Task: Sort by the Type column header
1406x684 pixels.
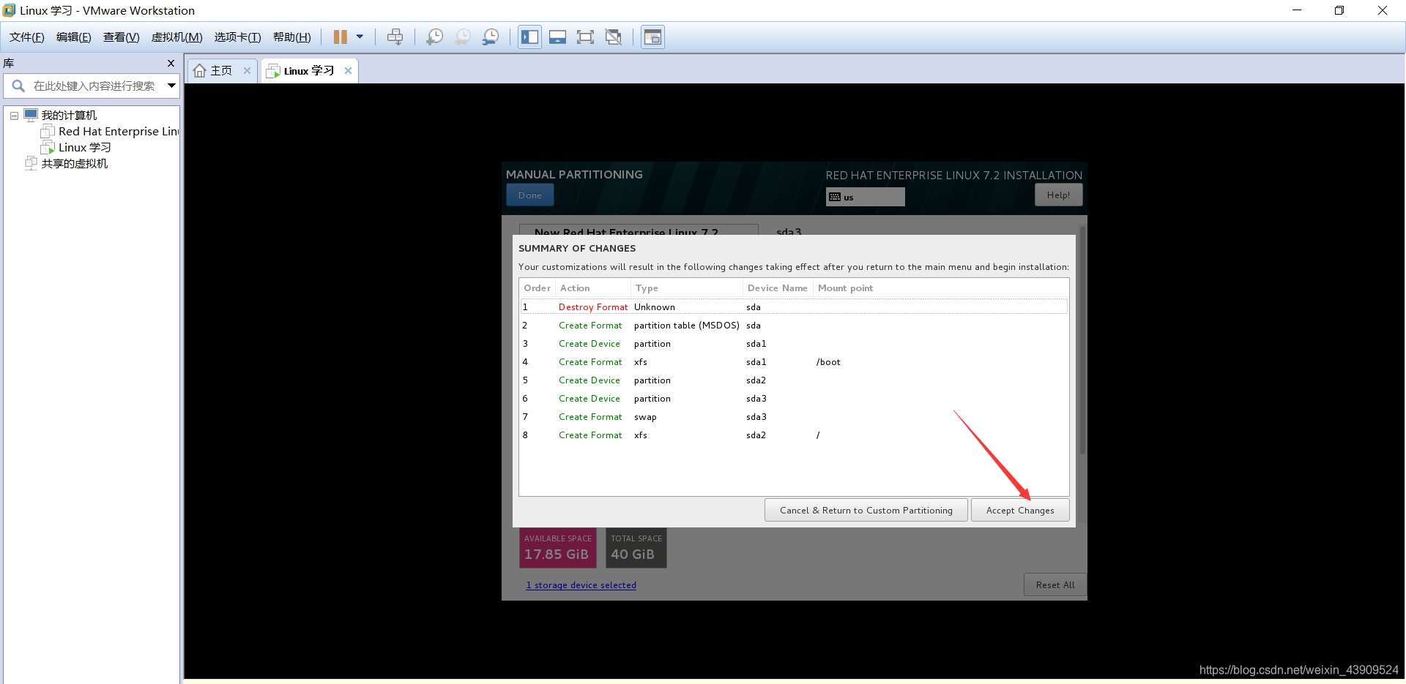Action: (686, 288)
